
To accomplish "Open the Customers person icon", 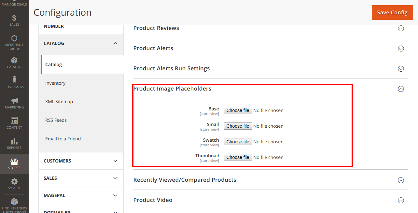I will (14, 80).
